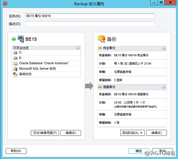This screenshot has height=159, width=178.
Task: Click the Microsoft SQL Server instance icon
Action: tap(15, 69)
